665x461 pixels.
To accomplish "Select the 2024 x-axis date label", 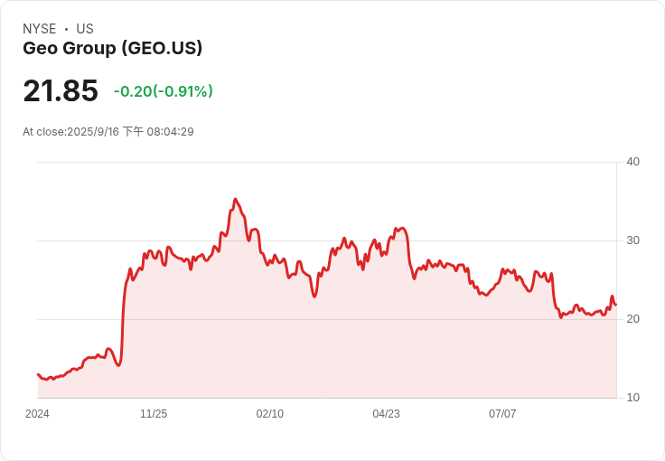I will (37, 414).
